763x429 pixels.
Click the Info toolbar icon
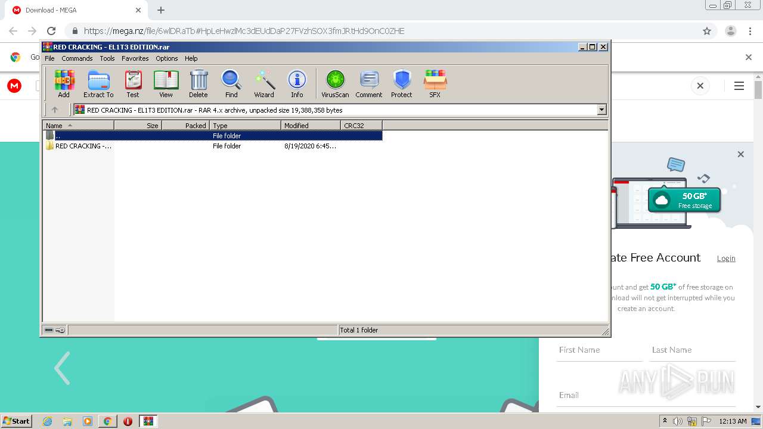click(297, 83)
